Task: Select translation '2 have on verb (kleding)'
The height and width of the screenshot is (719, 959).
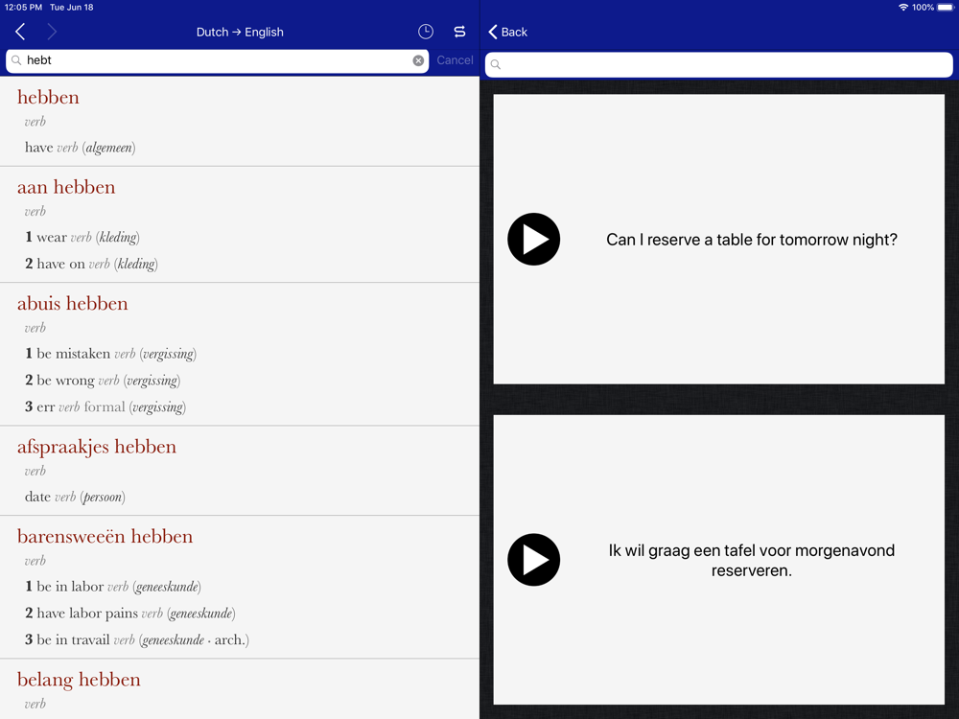Action: tap(92, 265)
